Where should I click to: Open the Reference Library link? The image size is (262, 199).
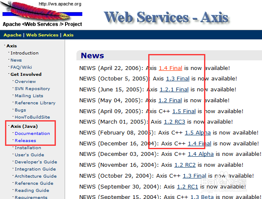point(35,103)
